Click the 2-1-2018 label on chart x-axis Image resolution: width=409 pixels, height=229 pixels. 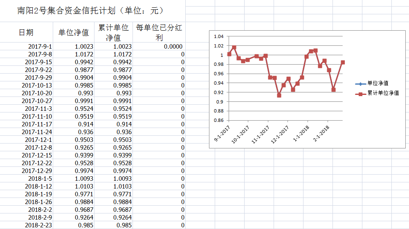point(321,134)
